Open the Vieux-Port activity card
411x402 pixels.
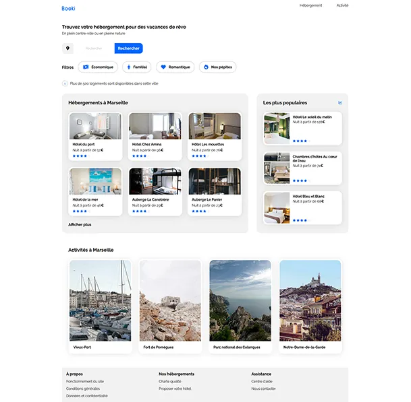click(100, 306)
